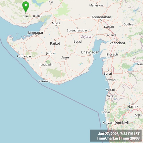Select the Nashik city marker circle
The image size is (143, 143).
[x=133, y=104]
